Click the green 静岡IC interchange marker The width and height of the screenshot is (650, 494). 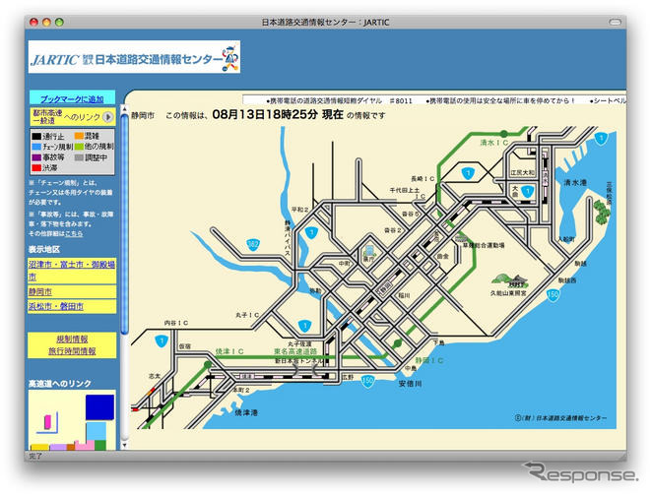397,342
